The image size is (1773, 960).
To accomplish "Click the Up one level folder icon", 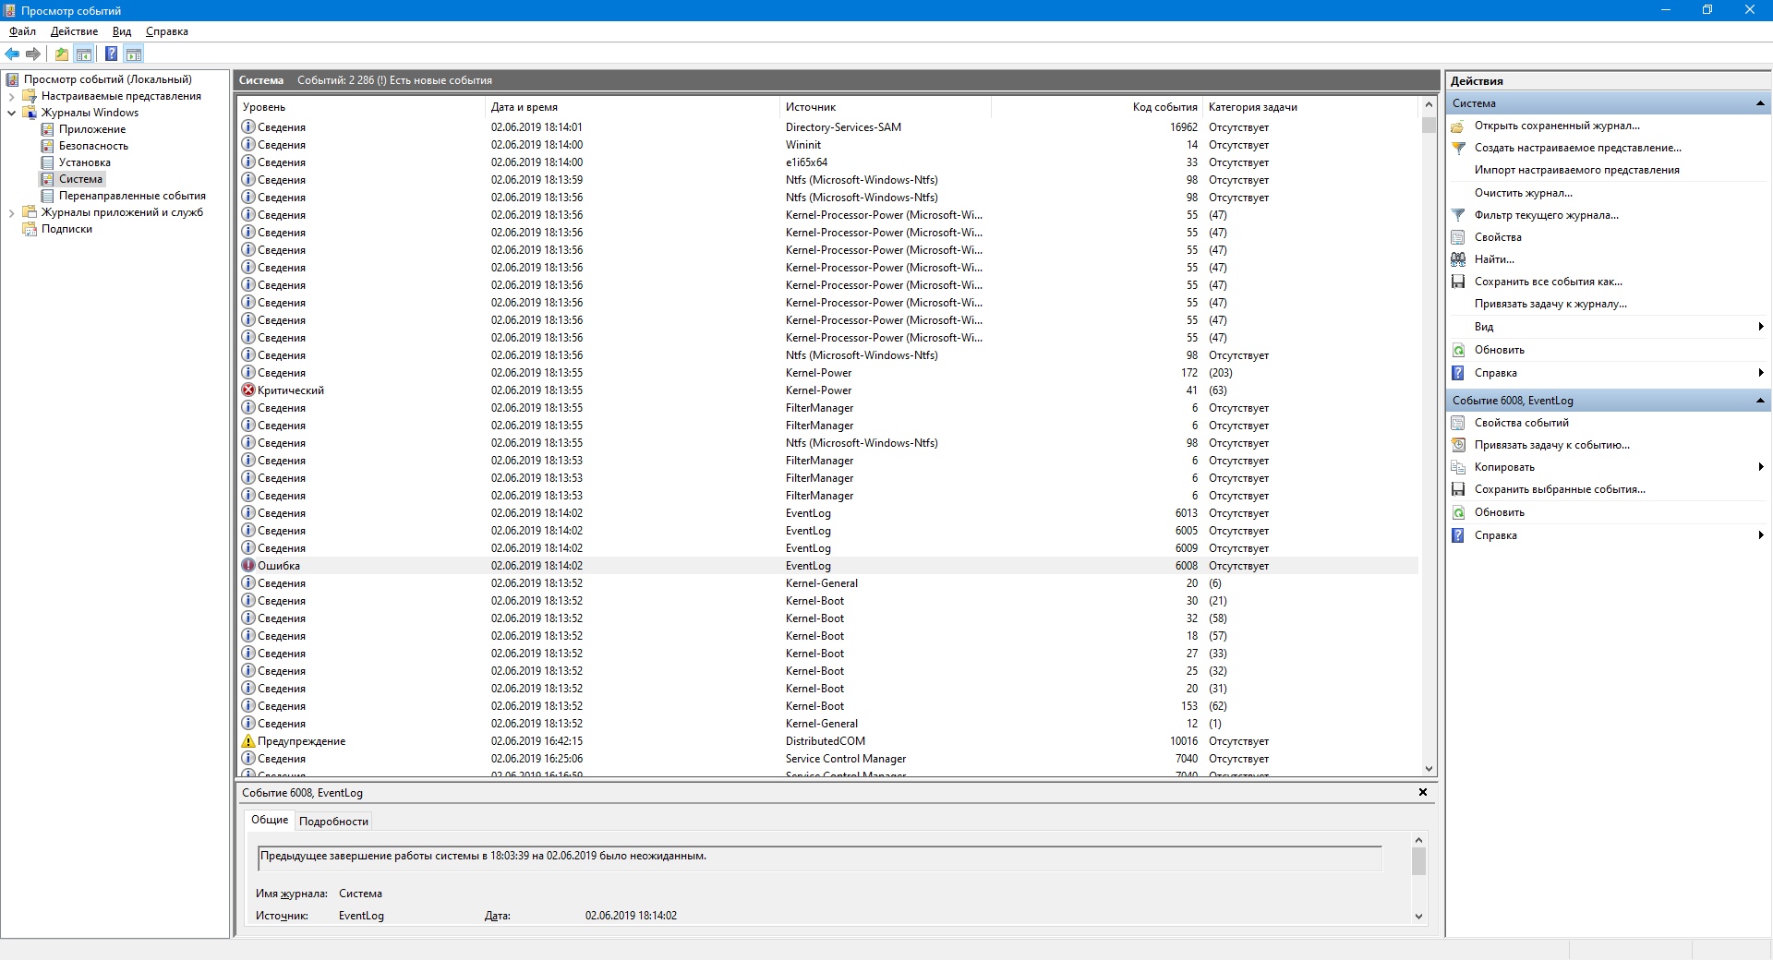I will (61, 54).
